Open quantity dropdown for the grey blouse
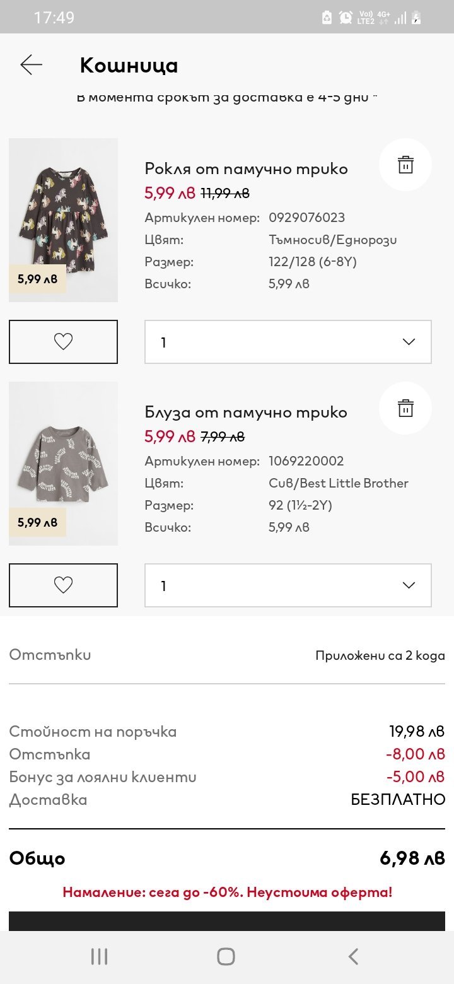 (x=288, y=585)
